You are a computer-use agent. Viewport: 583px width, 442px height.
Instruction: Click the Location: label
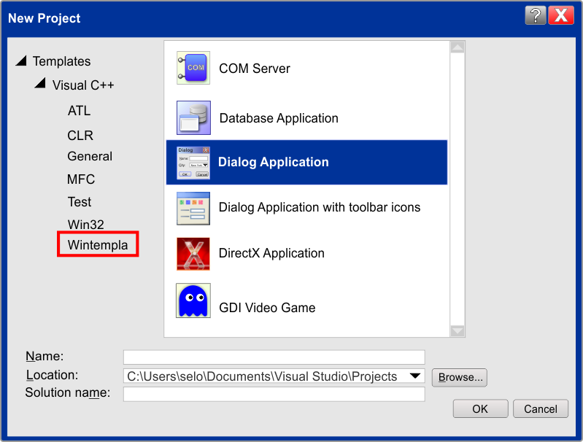[52, 375]
